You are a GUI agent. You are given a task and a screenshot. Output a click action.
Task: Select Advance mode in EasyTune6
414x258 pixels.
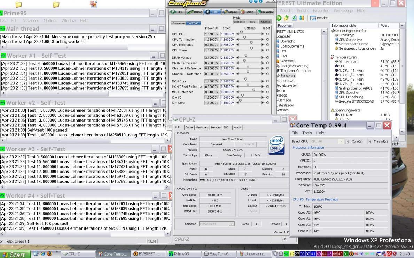click(x=265, y=22)
